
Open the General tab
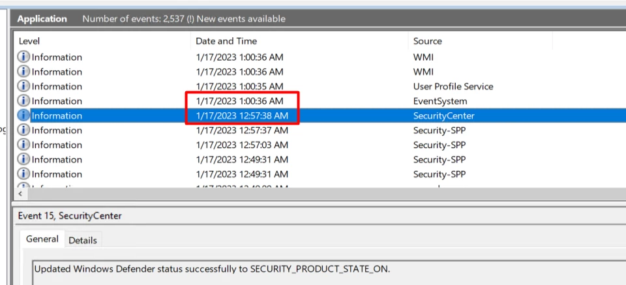[42, 239]
